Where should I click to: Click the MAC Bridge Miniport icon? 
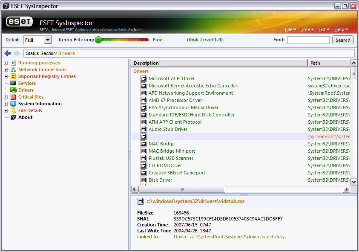coord(144,151)
